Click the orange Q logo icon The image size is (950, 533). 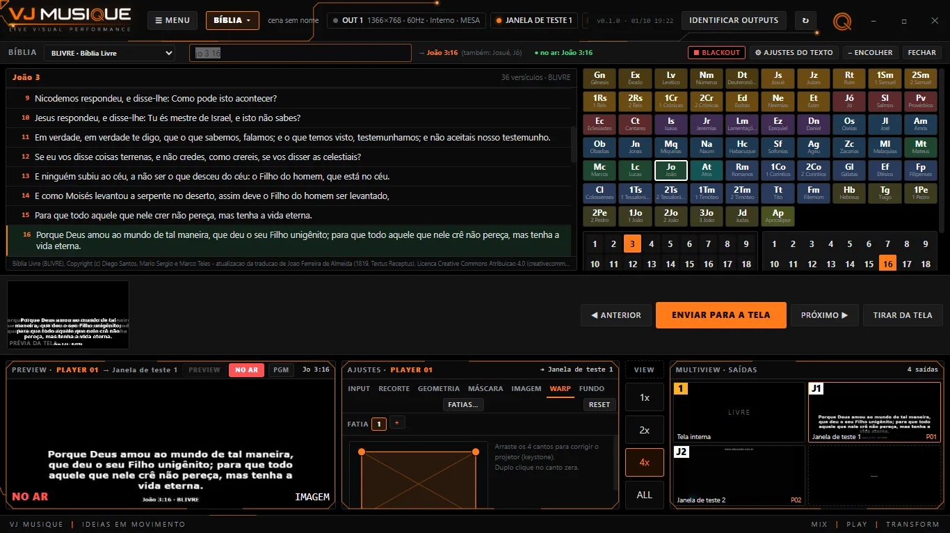click(842, 22)
